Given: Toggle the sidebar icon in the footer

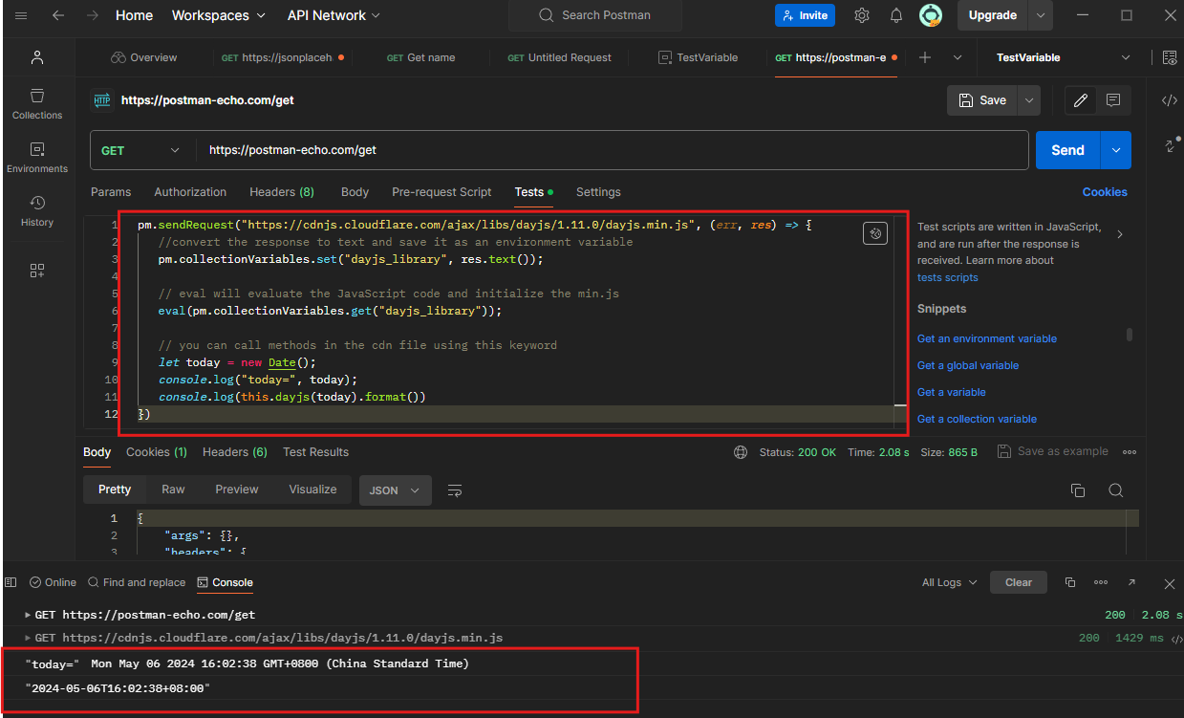Looking at the screenshot, I should tap(11, 582).
